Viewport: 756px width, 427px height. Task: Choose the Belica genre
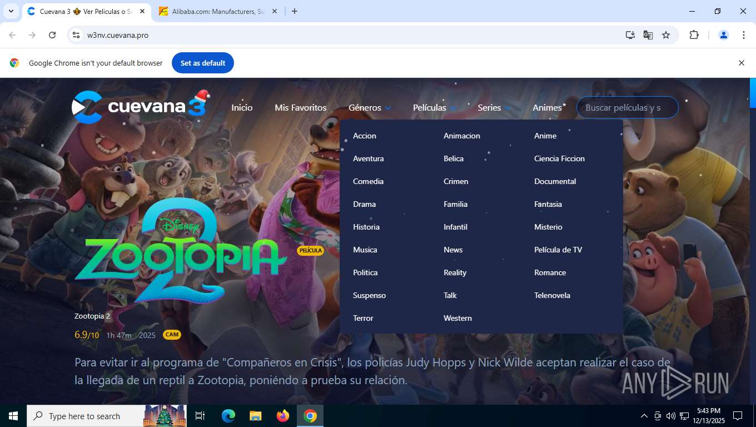[454, 158]
